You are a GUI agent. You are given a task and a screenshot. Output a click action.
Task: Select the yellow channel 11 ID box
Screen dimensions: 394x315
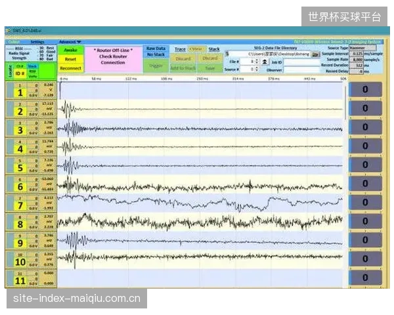point(20,281)
